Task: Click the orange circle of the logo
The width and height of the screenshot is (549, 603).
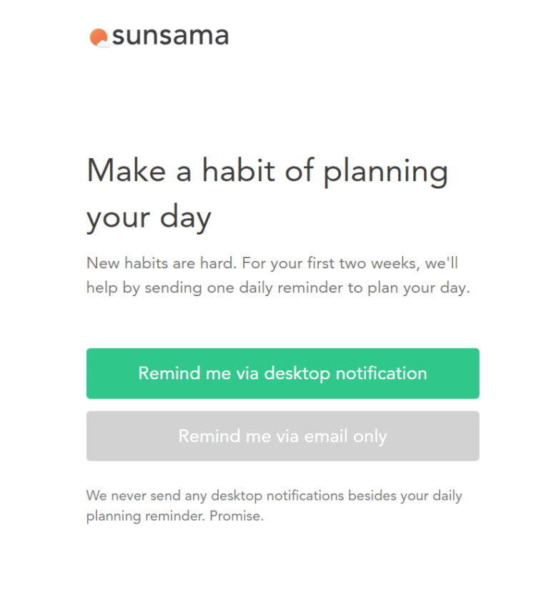Action: pyautogui.click(x=97, y=34)
